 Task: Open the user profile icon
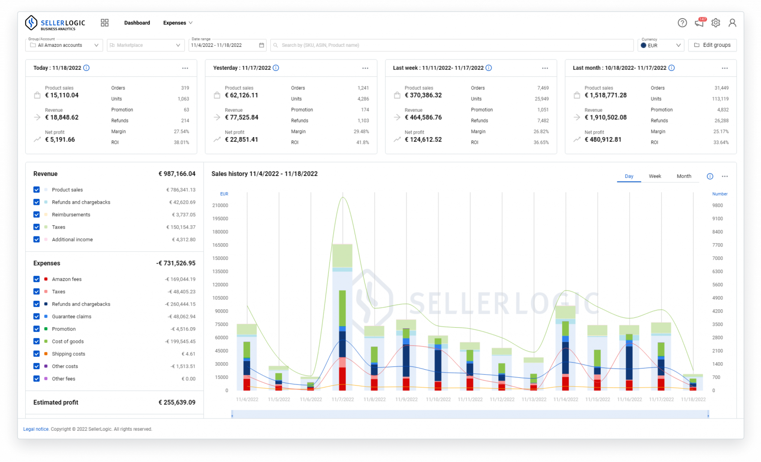click(732, 23)
